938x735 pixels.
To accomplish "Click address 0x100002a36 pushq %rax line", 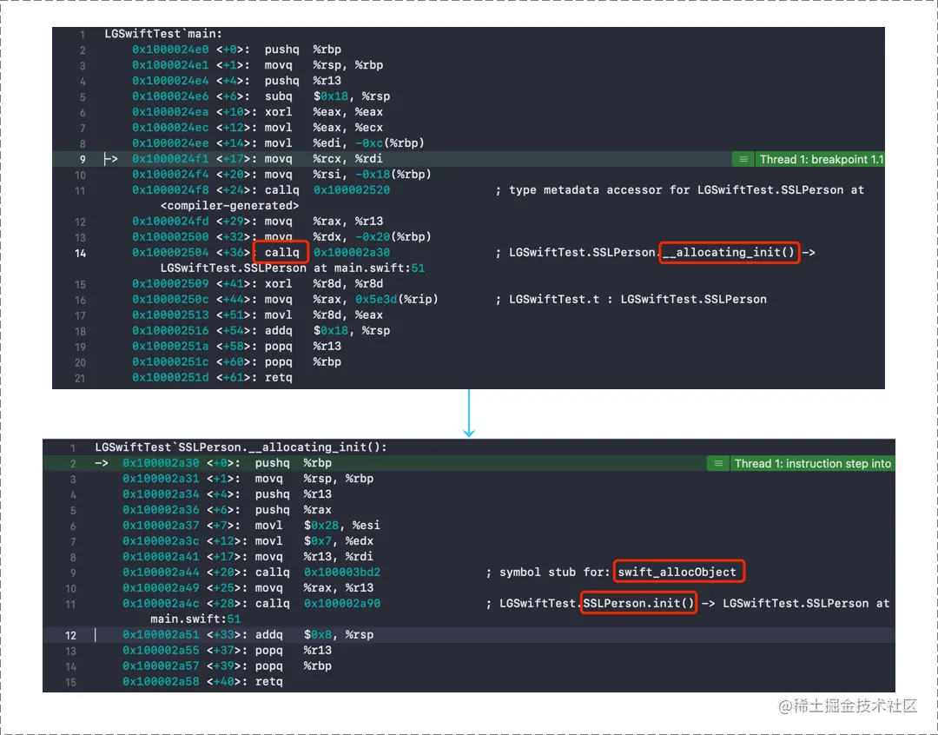I will point(161,509).
